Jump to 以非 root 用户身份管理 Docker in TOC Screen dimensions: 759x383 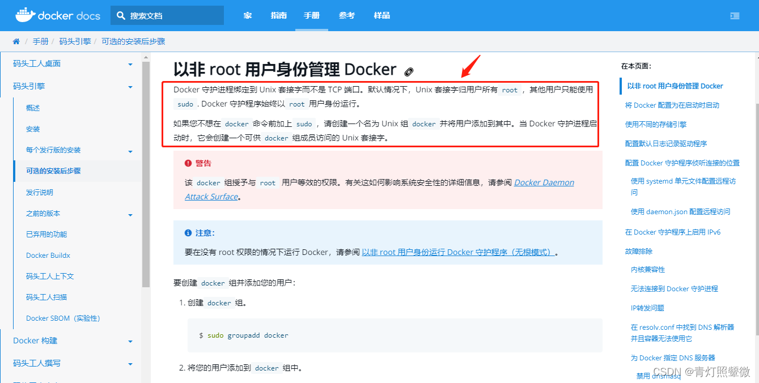pyautogui.click(x=675, y=86)
